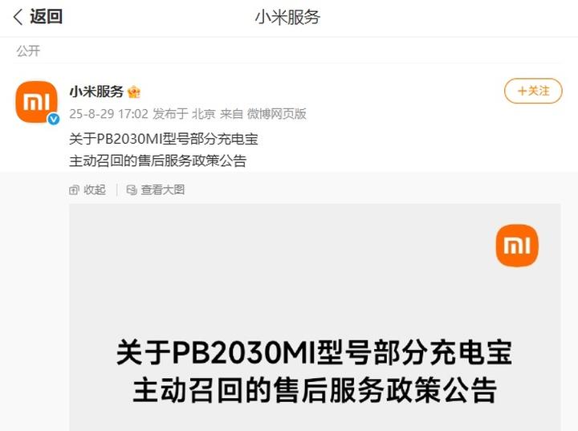Open the 小米服务 username profile link
The height and width of the screenshot is (431, 578).
tap(96, 91)
